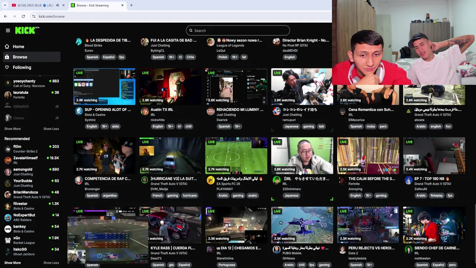The height and width of the screenshot is (268, 476).
Task: Click the green Kick logo
Action: [x=27, y=31]
